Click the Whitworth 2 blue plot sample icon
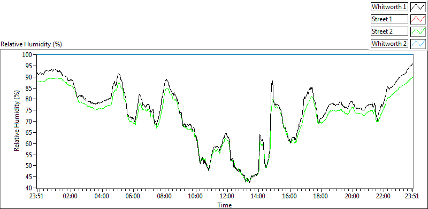 coord(418,43)
